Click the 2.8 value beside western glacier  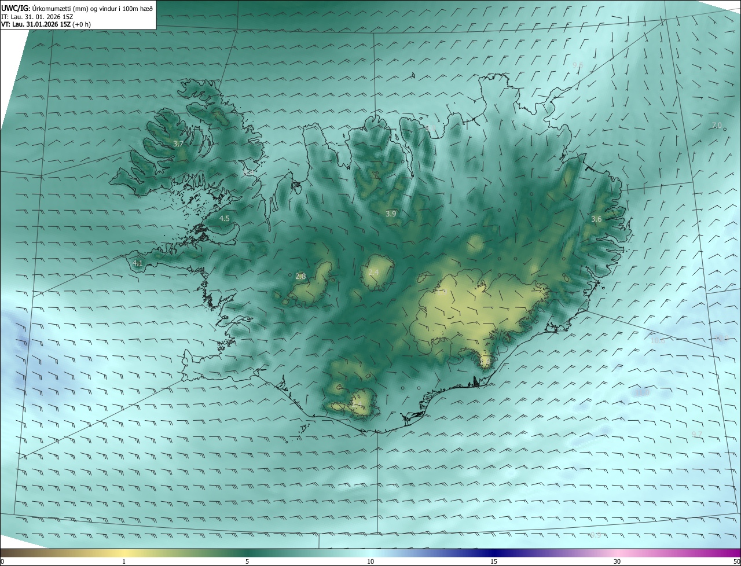pyautogui.click(x=300, y=277)
